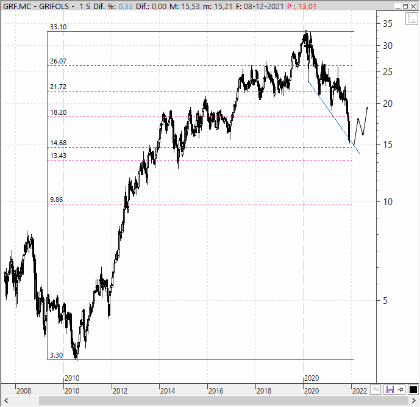The image size is (420, 407).
Task: Select the 26.07 Fibonacci level label
Action: (x=58, y=61)
